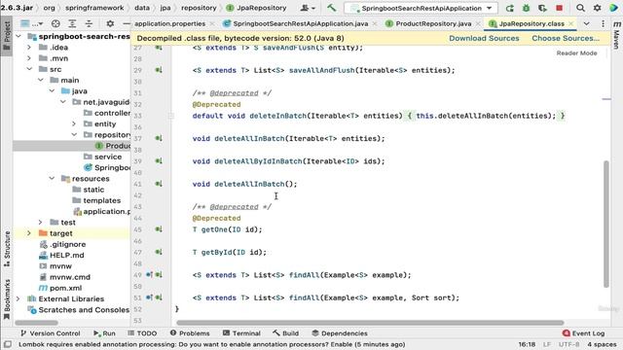Viewport: 623px width, 350px height.
Task: Select the service package
Action: click(x=102, y=157)
